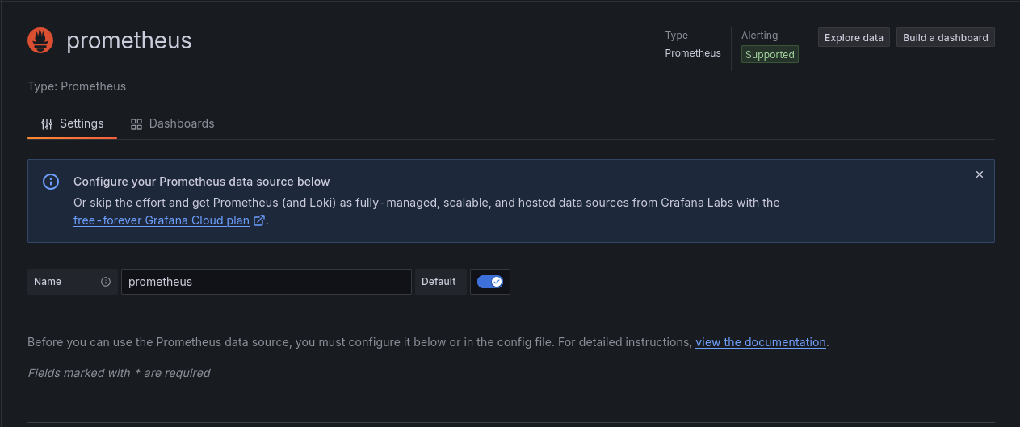Click the sliders icon on Settings tab
The height and width of the screenshot is (427, 1020).
click(47, 124)
